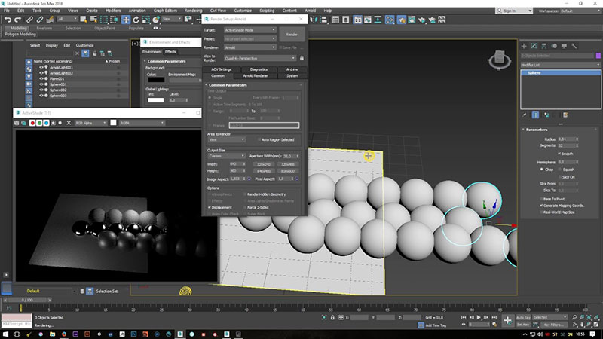Switch to the Arnold Renderer tab
The width and height of the screenshot is (603, 339).
pos(256,76)
